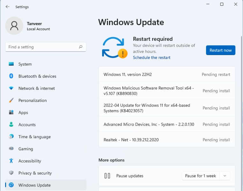Click Pause for 1 week button
This screenshot has height=191, width=243.
201,176
